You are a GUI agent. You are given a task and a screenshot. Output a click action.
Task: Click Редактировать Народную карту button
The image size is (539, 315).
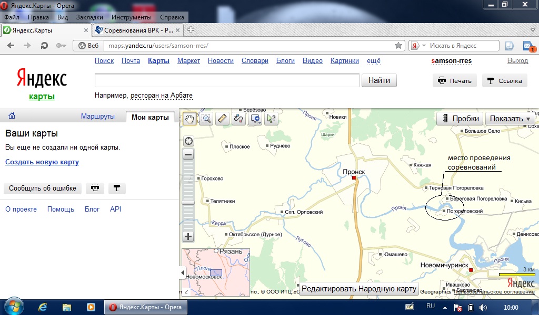point(359,289)
